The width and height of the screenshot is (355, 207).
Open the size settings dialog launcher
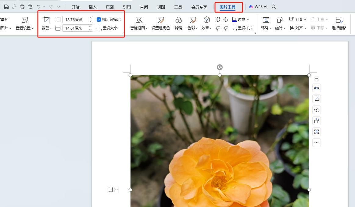coord(124,33)
